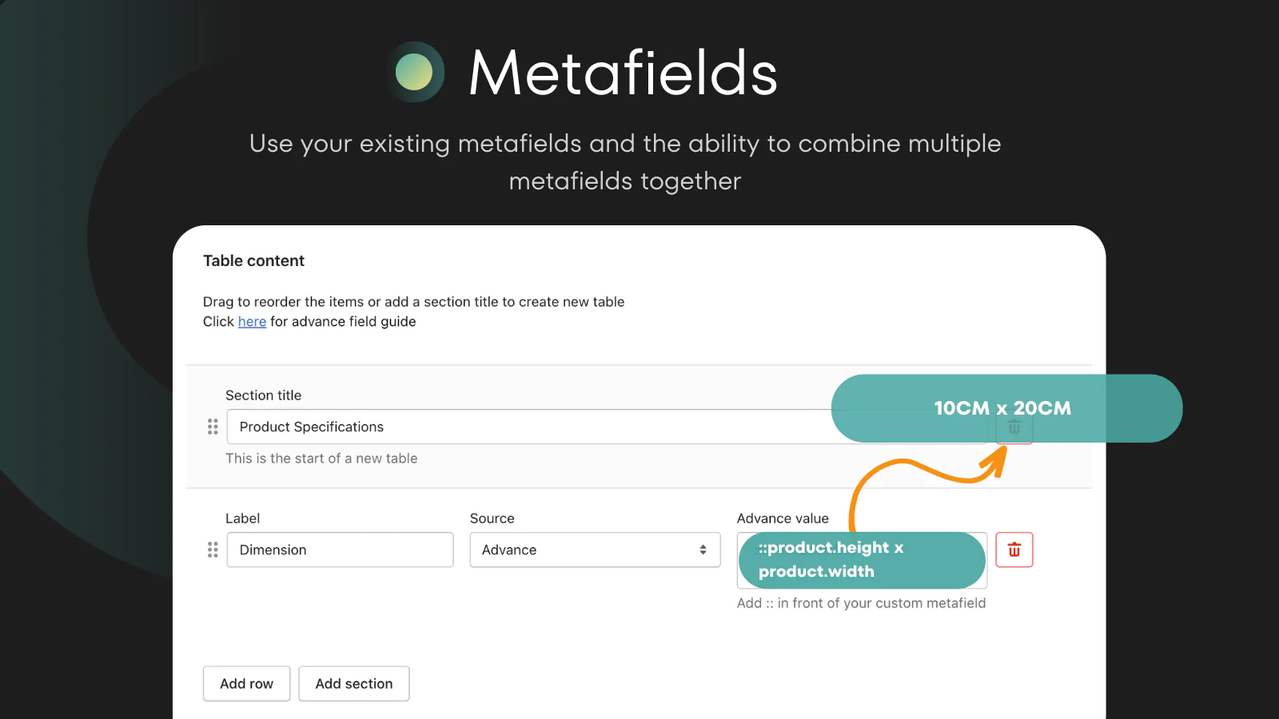
Task: Open the 'here' advance field guide link
Action: click(x=252, y=321)
